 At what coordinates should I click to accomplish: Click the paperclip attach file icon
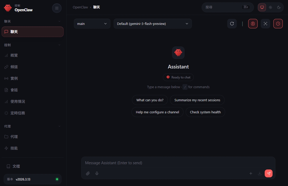(88, 173)
